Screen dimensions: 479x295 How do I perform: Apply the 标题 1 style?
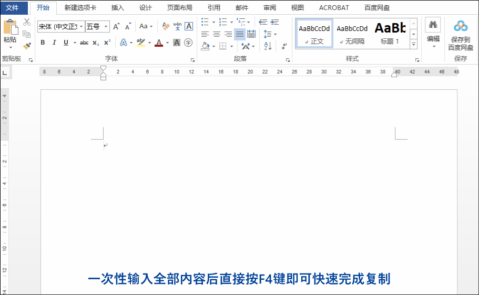click(x=390, y=33)
